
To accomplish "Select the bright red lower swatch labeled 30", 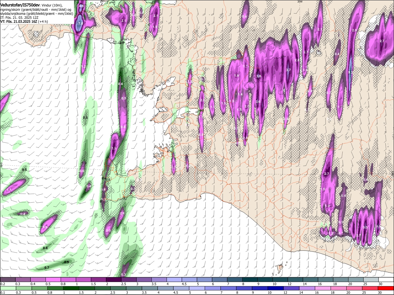I will (386, 288).
